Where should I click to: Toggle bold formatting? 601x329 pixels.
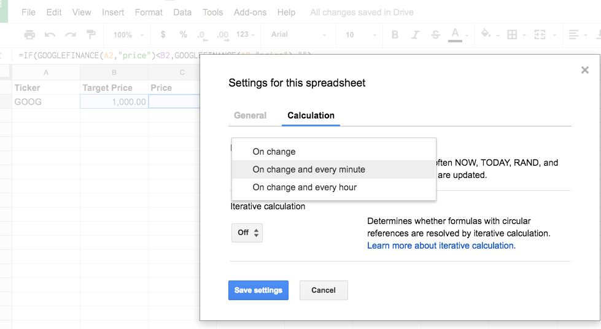click(x=395, y=35)
